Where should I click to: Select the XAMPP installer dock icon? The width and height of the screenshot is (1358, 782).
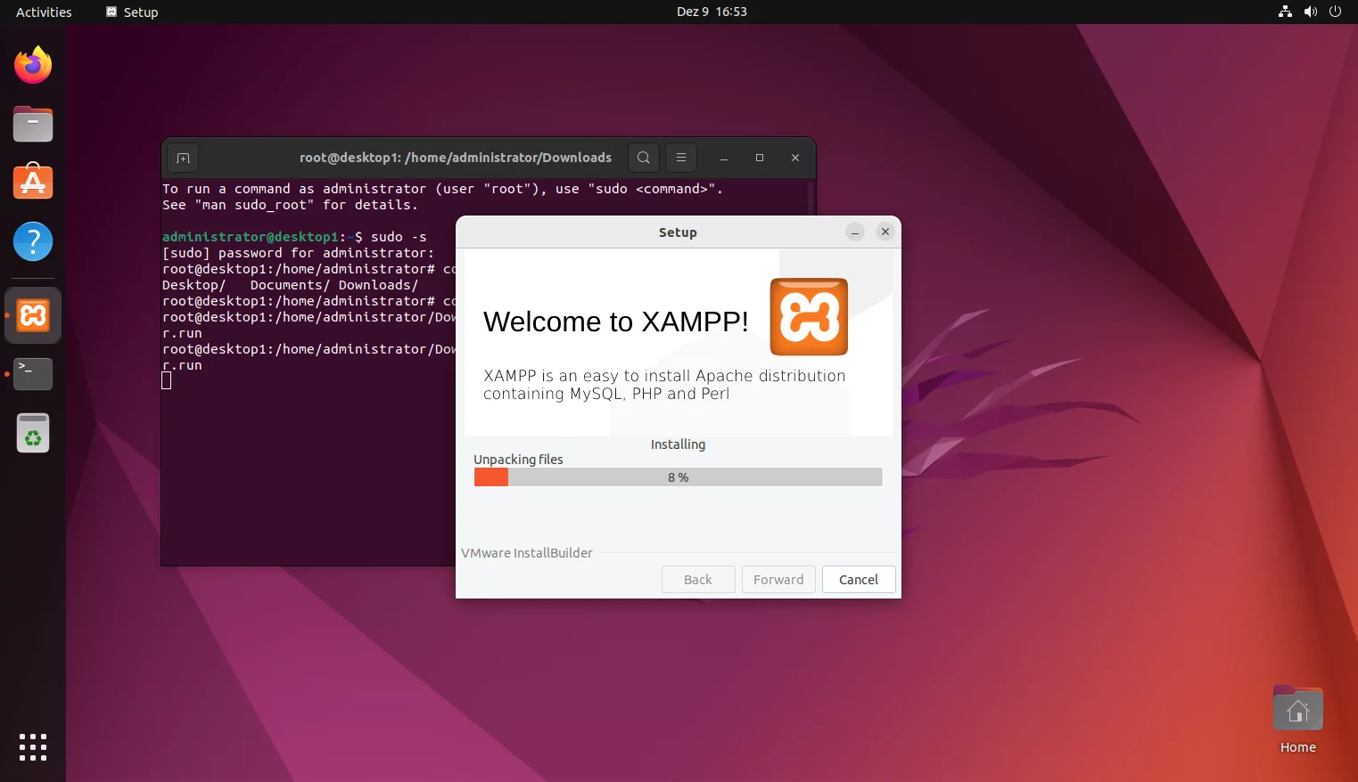click(x=33, y=315)
